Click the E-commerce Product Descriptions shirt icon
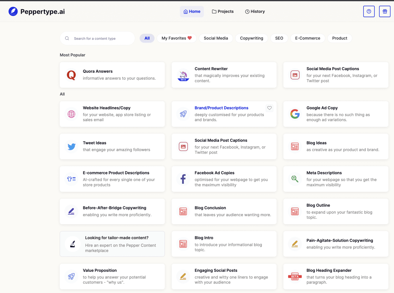 71,179
